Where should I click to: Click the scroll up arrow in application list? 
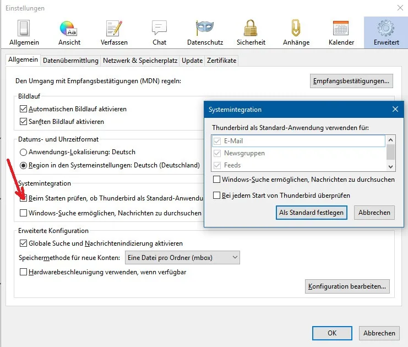click(x=390, y=140)
